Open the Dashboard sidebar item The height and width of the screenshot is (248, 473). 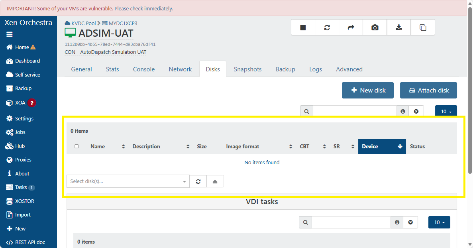(27, 61)
